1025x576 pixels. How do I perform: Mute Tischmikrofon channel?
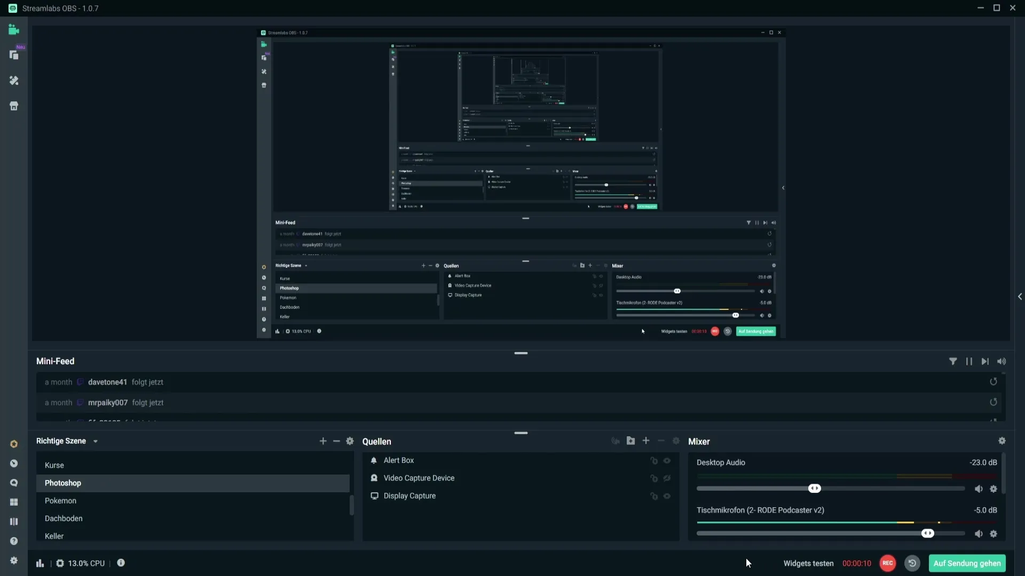[979, 534]
